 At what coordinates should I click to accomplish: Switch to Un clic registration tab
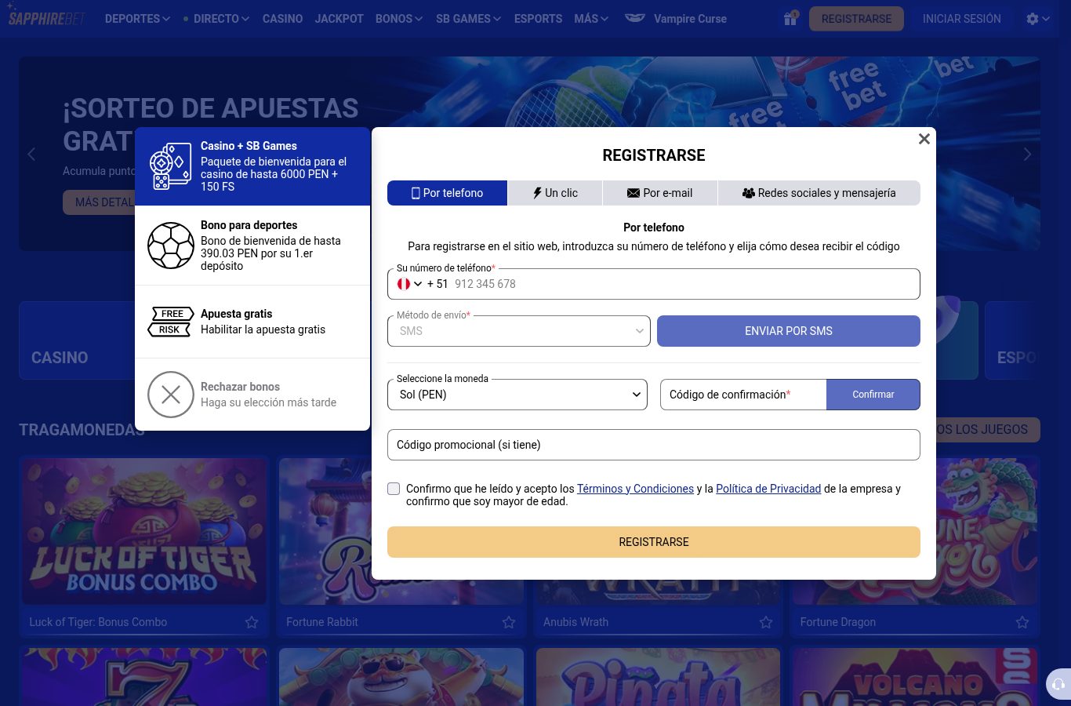point(555,193)
